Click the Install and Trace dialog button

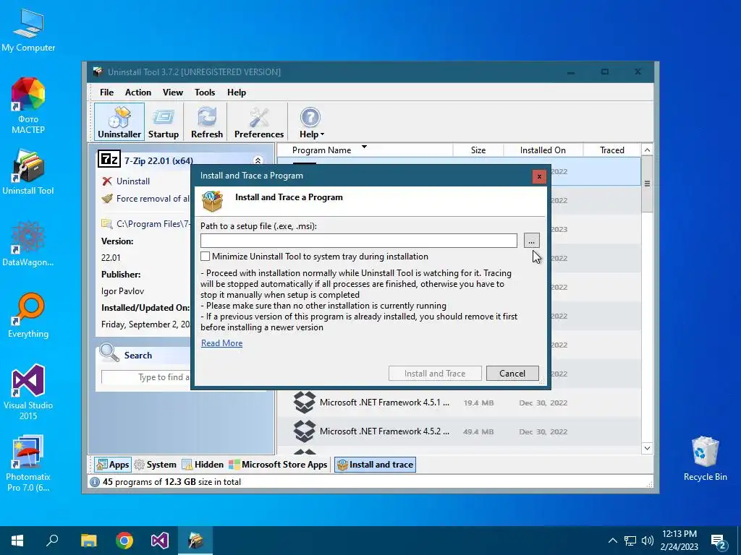pyautogui.click(x=435, y=374)
